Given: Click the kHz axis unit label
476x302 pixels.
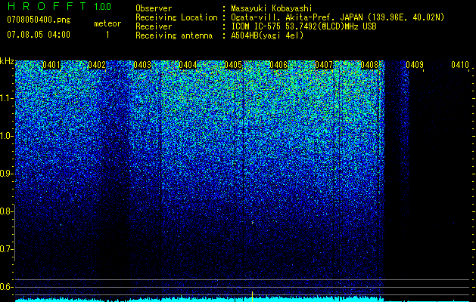Looking at the screenshot, I should (7, 61).
